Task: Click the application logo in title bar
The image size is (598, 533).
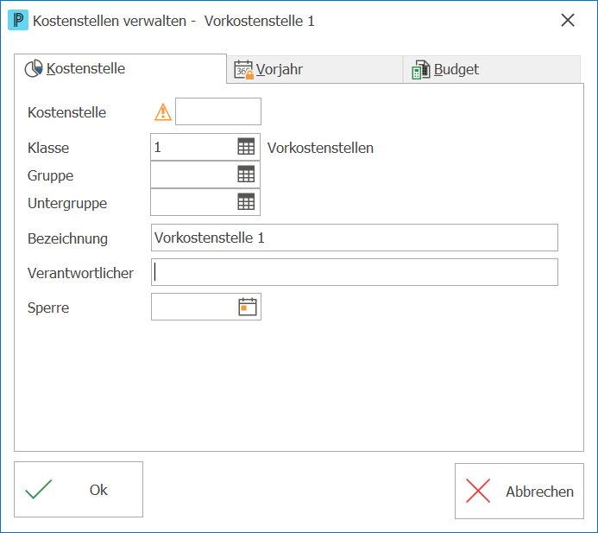Action: coord(18,20)
